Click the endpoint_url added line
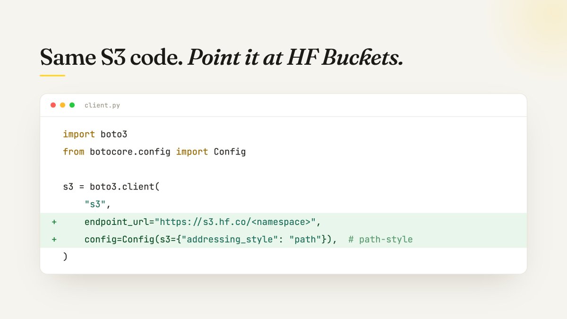Image resolution: width=567 pixels, height=319 pixels. point(283,222)
